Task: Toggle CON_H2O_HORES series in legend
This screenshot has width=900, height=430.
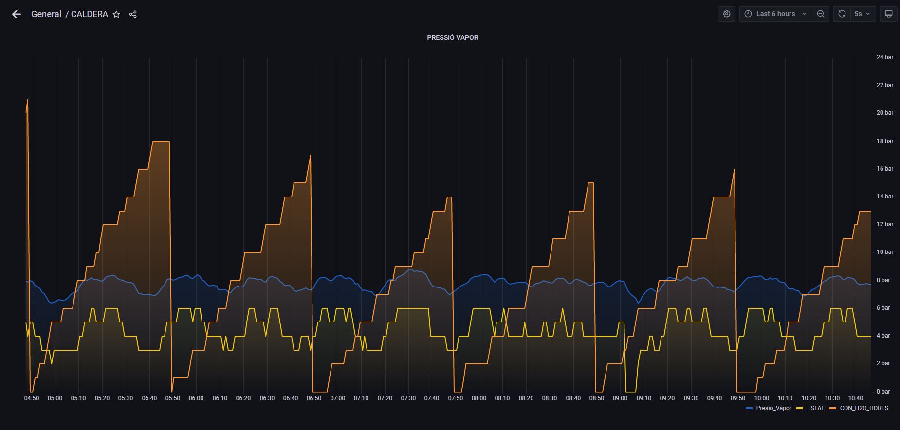Action: point(864,408)
